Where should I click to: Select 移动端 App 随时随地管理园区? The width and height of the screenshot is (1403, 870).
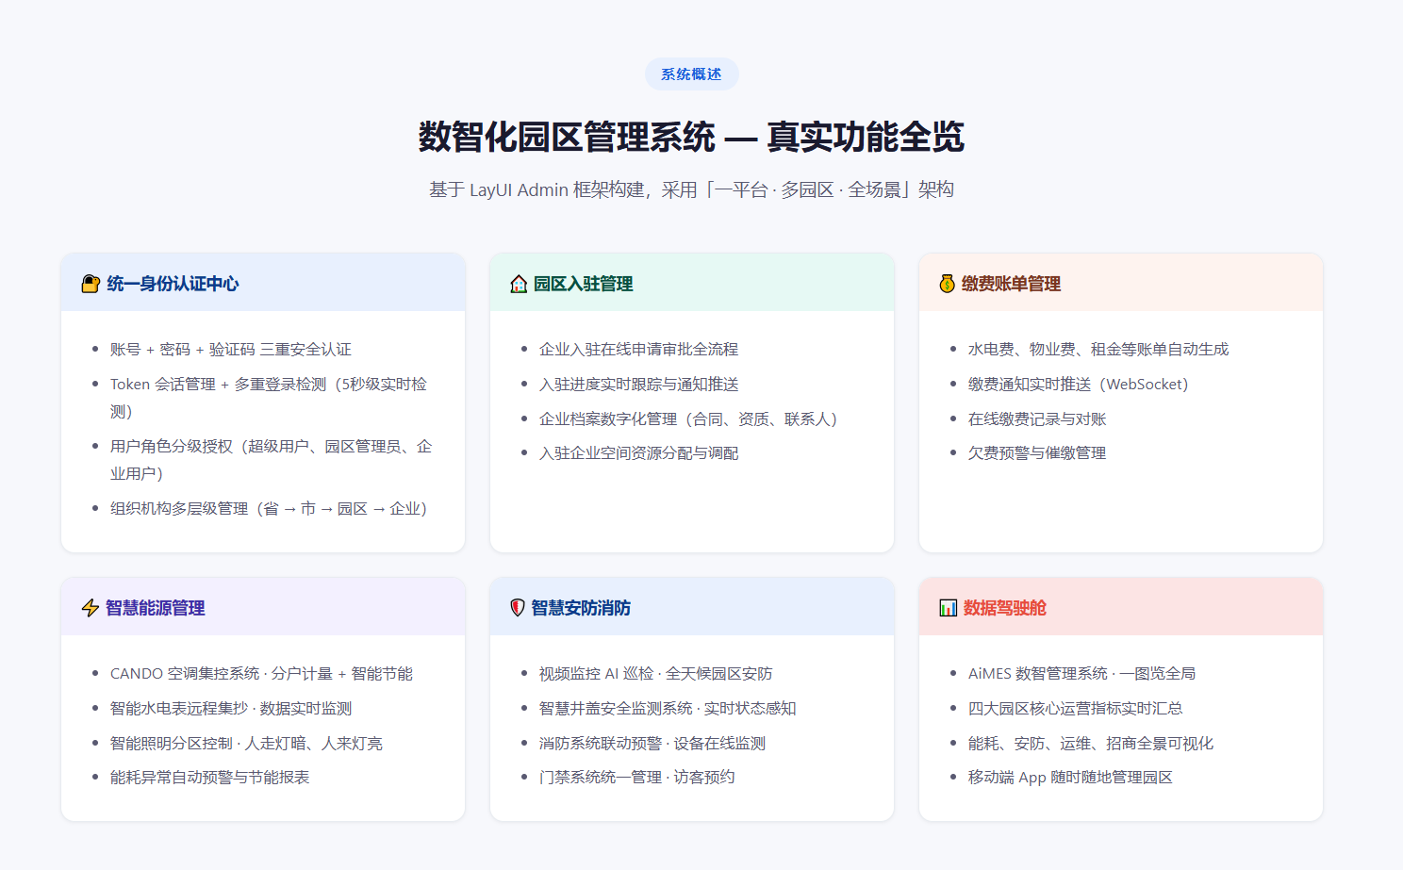click(1070, 778)
